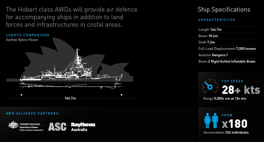Click the Full Load Displacement row
Image resolution: width=264 pixels, height=142 pixels.
[x=227, y=49]
